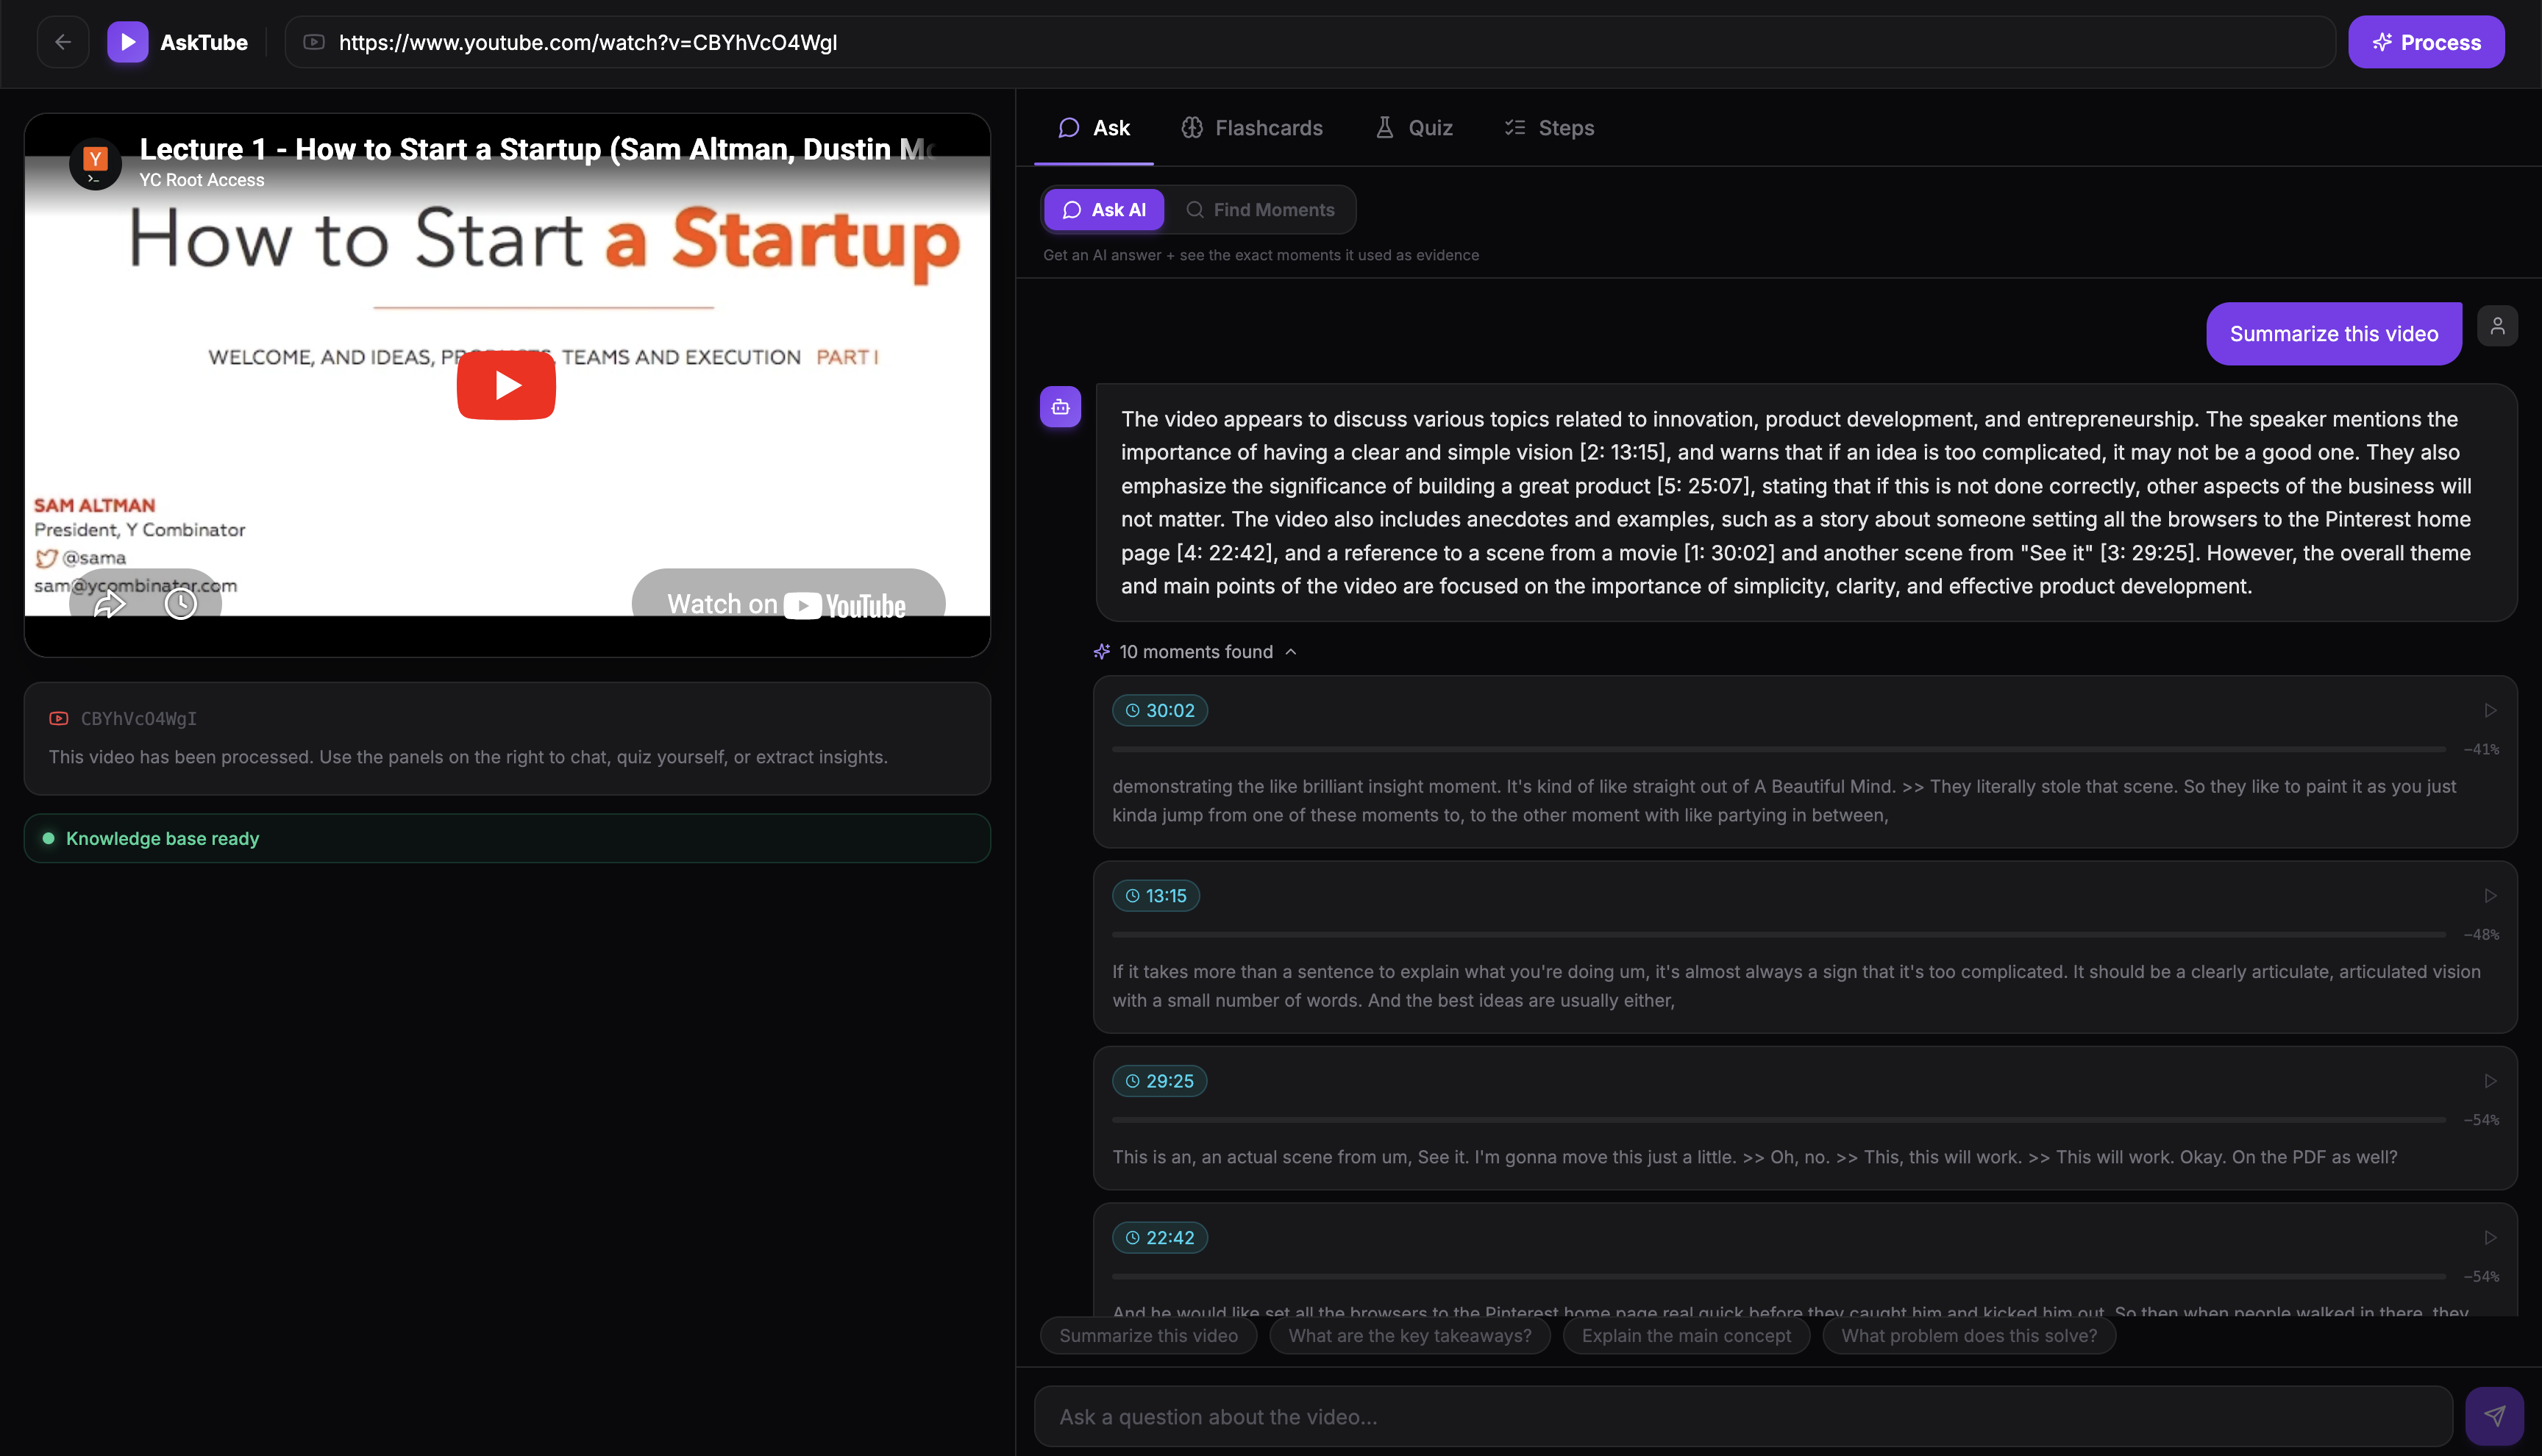Select the Ask AI mode toggle
The image size is (2542, 1456).
click(x=1104, y=210)
